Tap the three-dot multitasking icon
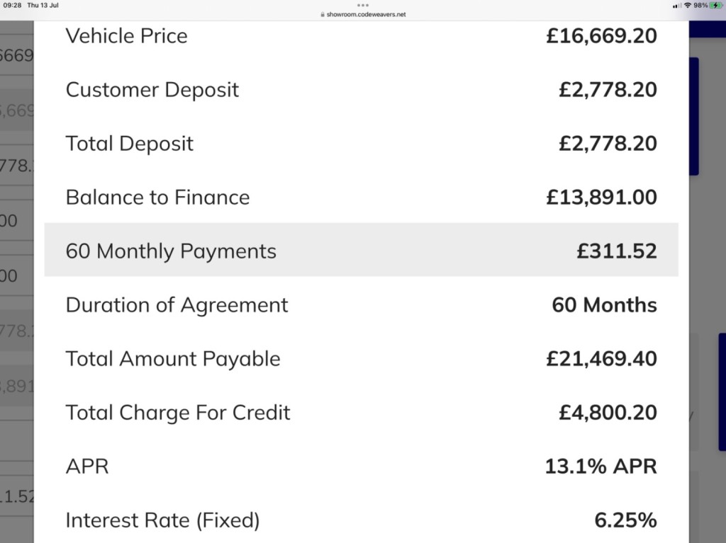The image size is (726, 543). click(x=363, y=5)
